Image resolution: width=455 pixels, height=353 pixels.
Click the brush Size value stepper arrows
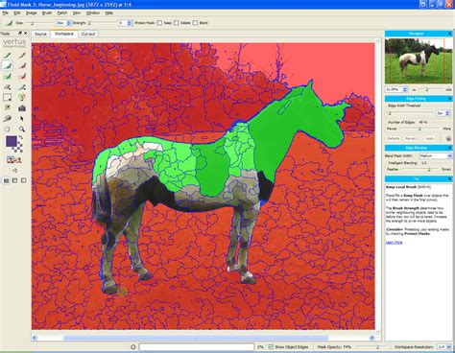[x=68, y=23]
